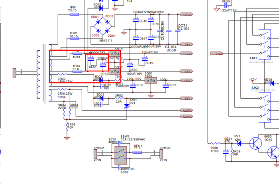Click bridge diode 0D01
Viewport: 279px width, 184px height.
(x=98, y=22)
